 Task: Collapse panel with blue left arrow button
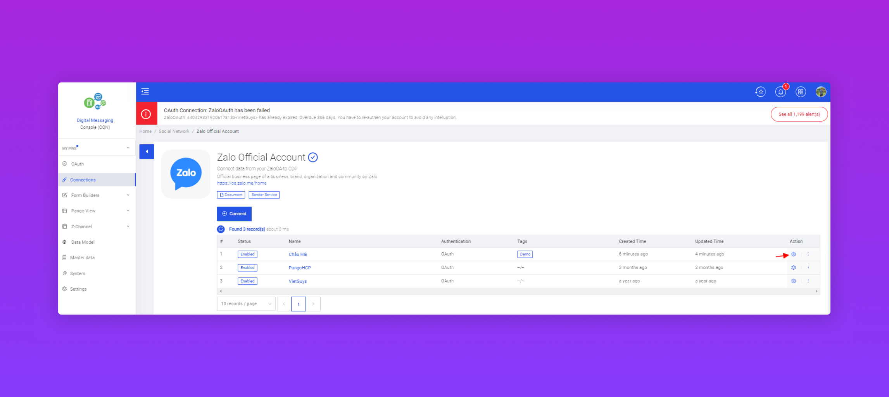147,152
